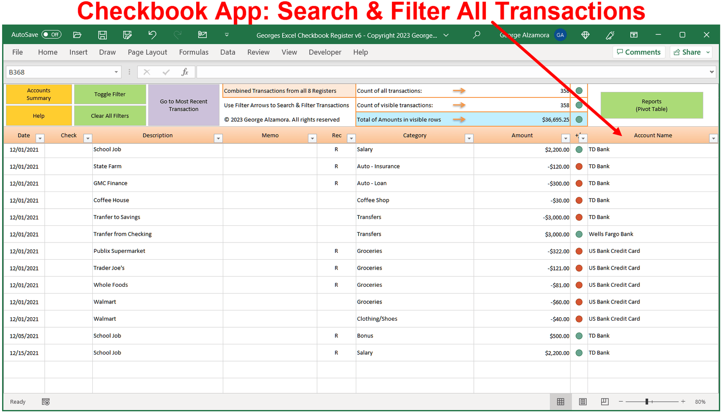Viewport: 721px width, 413px height.
Task: Click the Clear All Filters button
Action: tap(110, 115)
